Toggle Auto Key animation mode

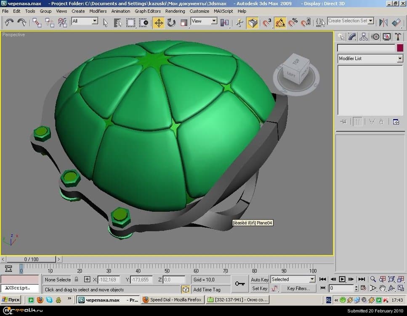click(x=259, y=279)
